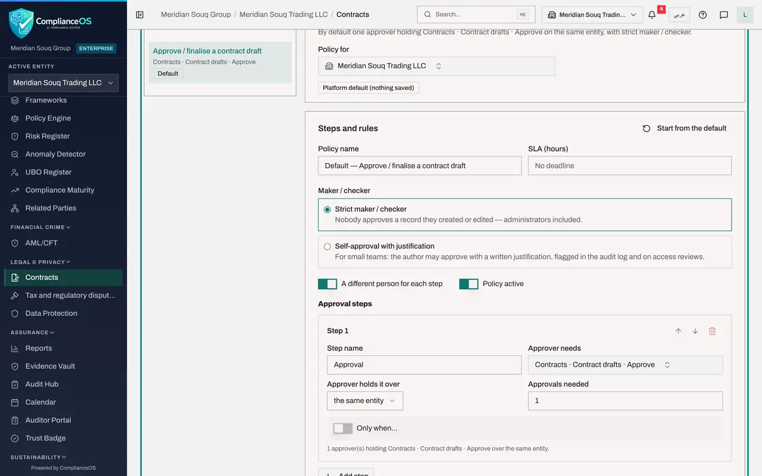Open 'Approver holds it over' dropdown
Image resolution: width=762 pixels, height=476 pixels.
(x=365, y=401)
